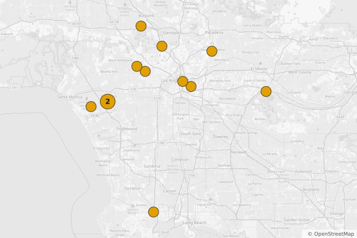Select the marker south of Santa Monica
Screen dimensions: 357x238
pos(91,106)
